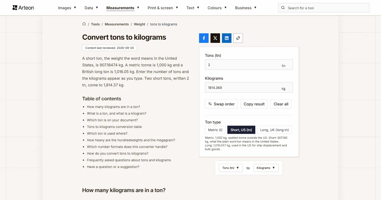
Task: Jump to 'What is a ton, and what is a kilogram?'
Action: [117, 113]
